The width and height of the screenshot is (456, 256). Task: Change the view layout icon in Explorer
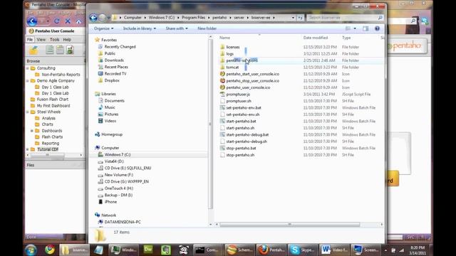[348, 28]
